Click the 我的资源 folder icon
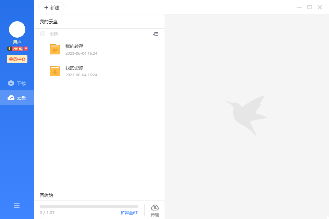The image size is (329, 219). coord(55,71)
